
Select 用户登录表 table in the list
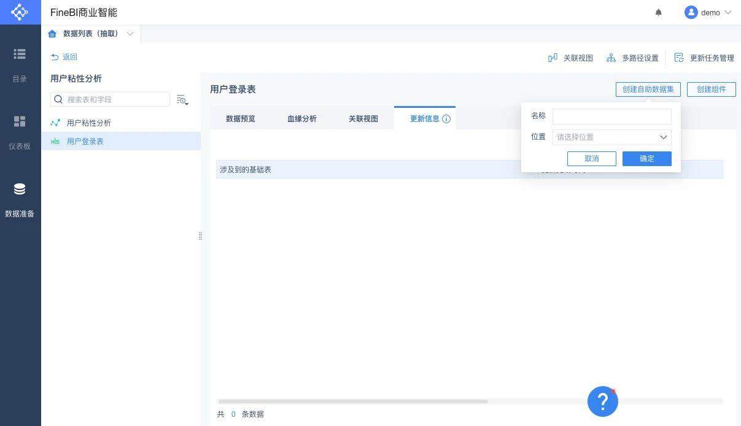(x=121, y=141)
